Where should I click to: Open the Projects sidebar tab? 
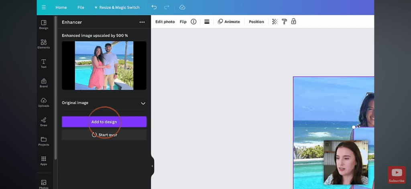[x=44, y=141]
